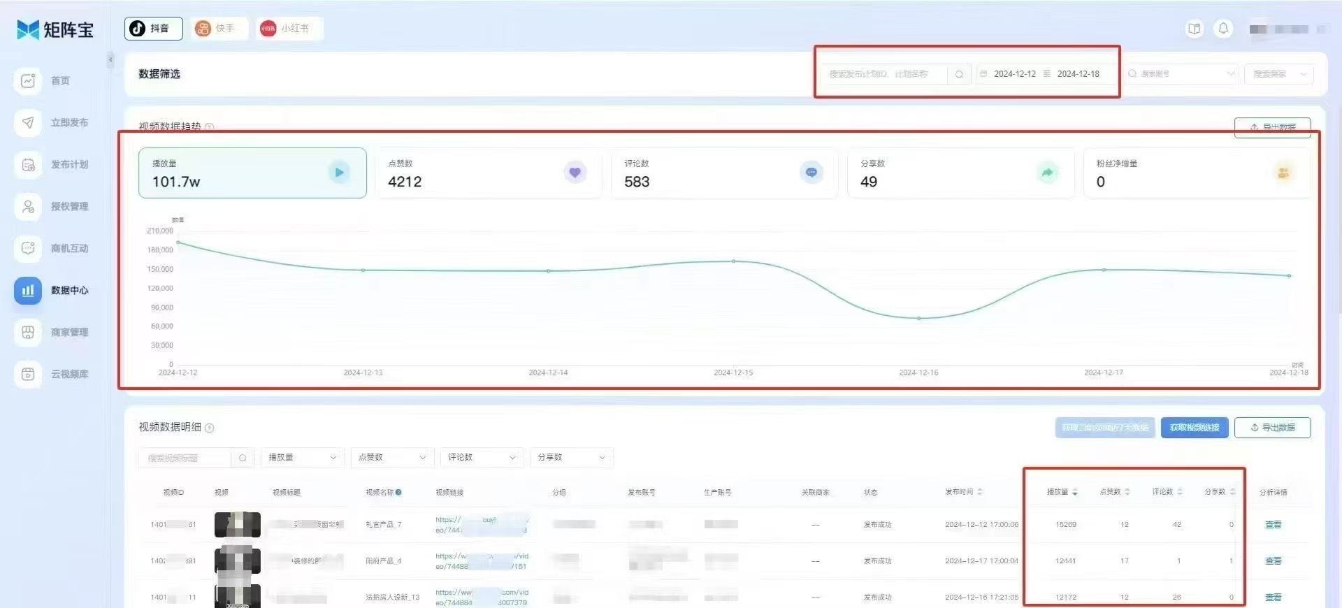Open the 搜索商家 merchant dropdown
This screenshot has width=1342, height=608.
[1278, 74]
